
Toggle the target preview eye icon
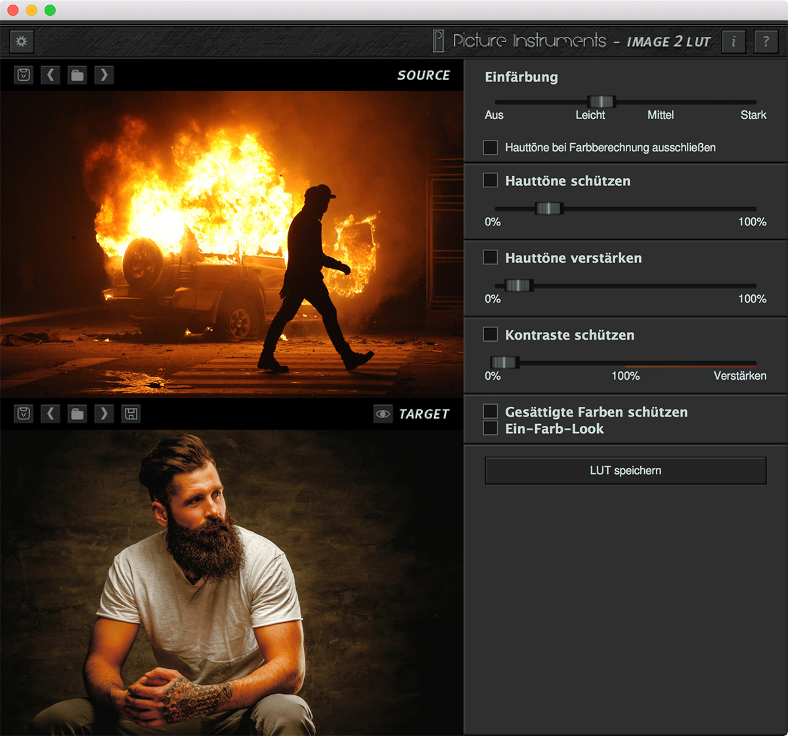383,414
